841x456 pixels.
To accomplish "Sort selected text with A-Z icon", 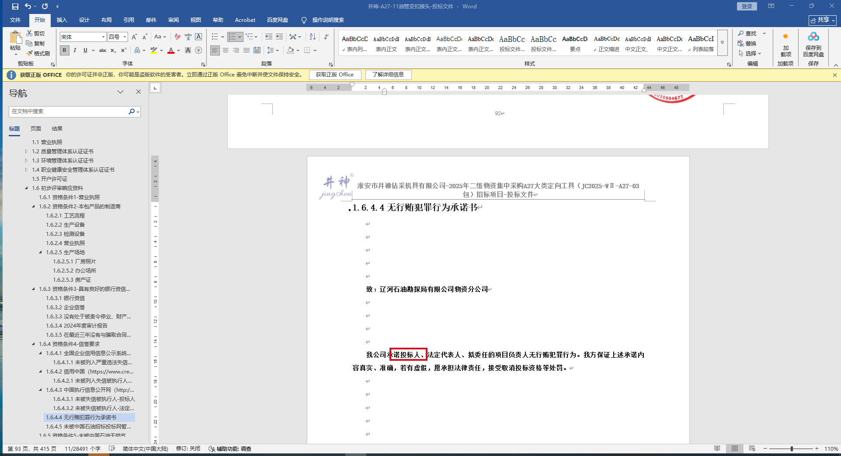I will (x=313, y=37).
